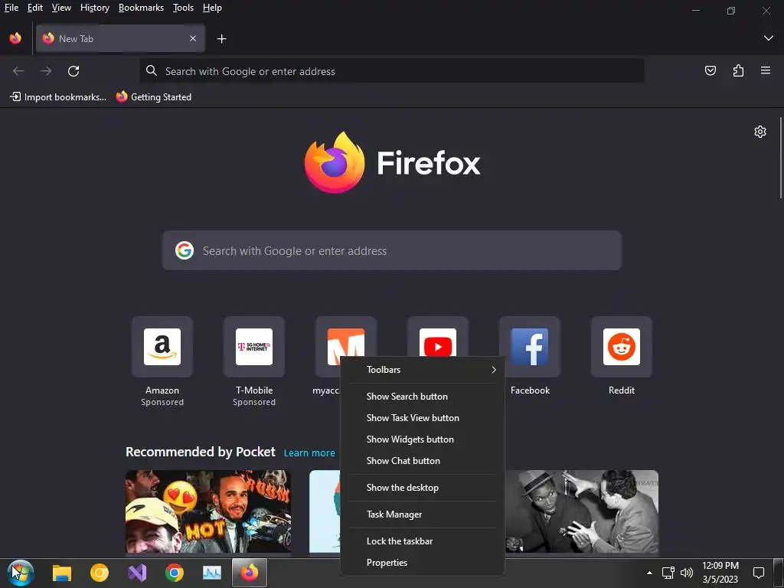Open File Explorer from taskbar
The height and width of the screenshot is (588, 784).
tap(62, 573)
